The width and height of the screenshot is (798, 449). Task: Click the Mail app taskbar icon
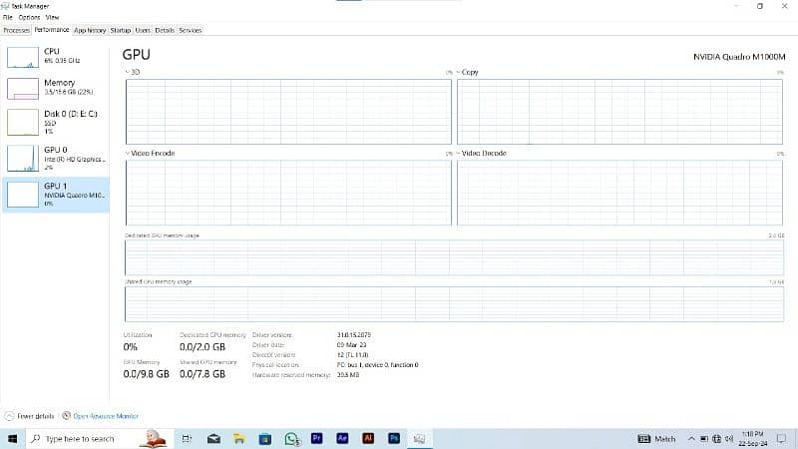pos(213,438)
